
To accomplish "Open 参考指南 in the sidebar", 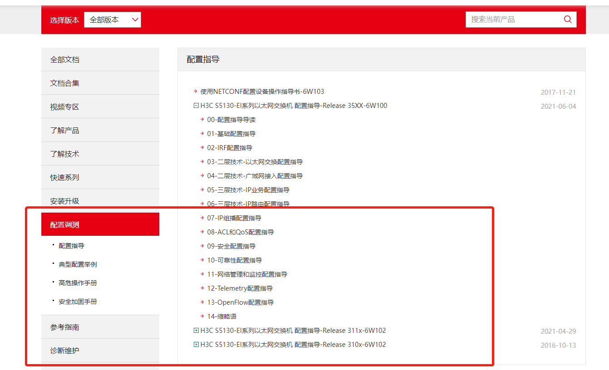I will click(100, 327).
